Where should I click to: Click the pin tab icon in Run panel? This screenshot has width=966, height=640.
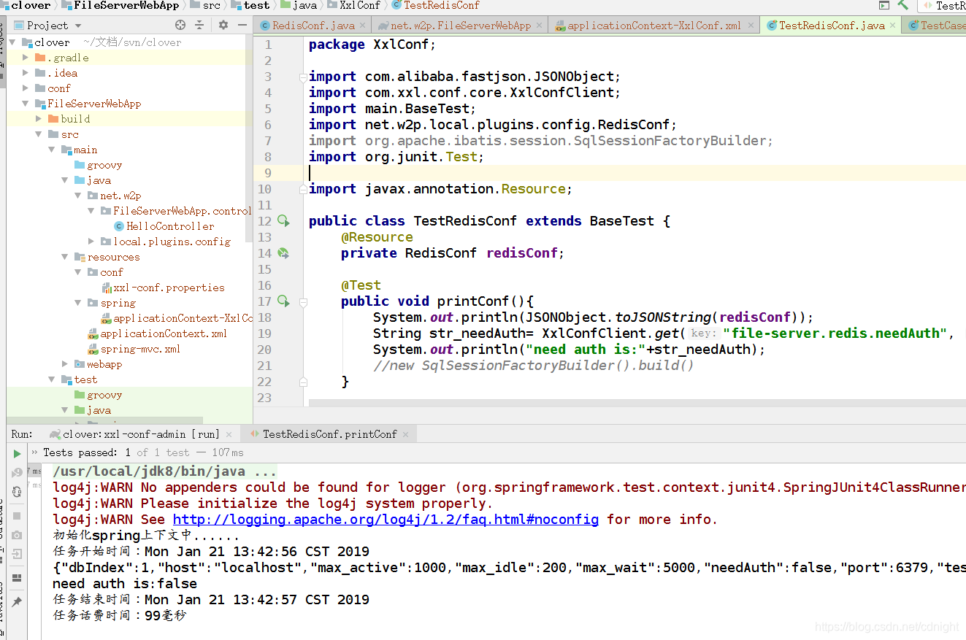(17, 602)
